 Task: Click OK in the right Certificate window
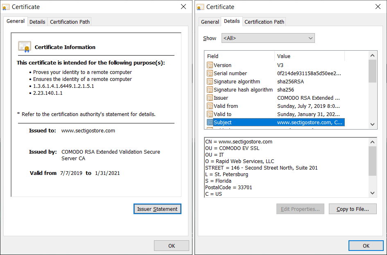(x=366, y=246)
